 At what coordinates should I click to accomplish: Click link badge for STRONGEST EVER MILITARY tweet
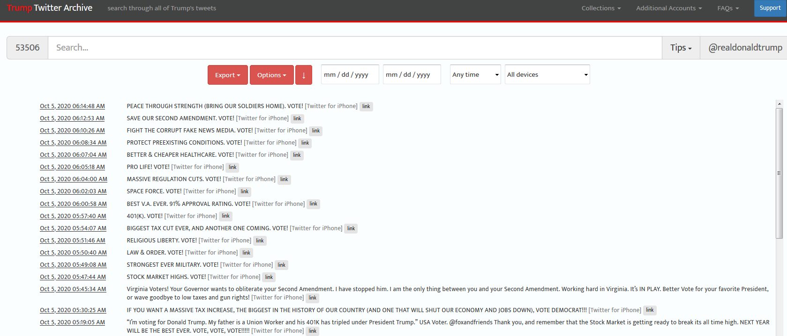click(281, 265)
